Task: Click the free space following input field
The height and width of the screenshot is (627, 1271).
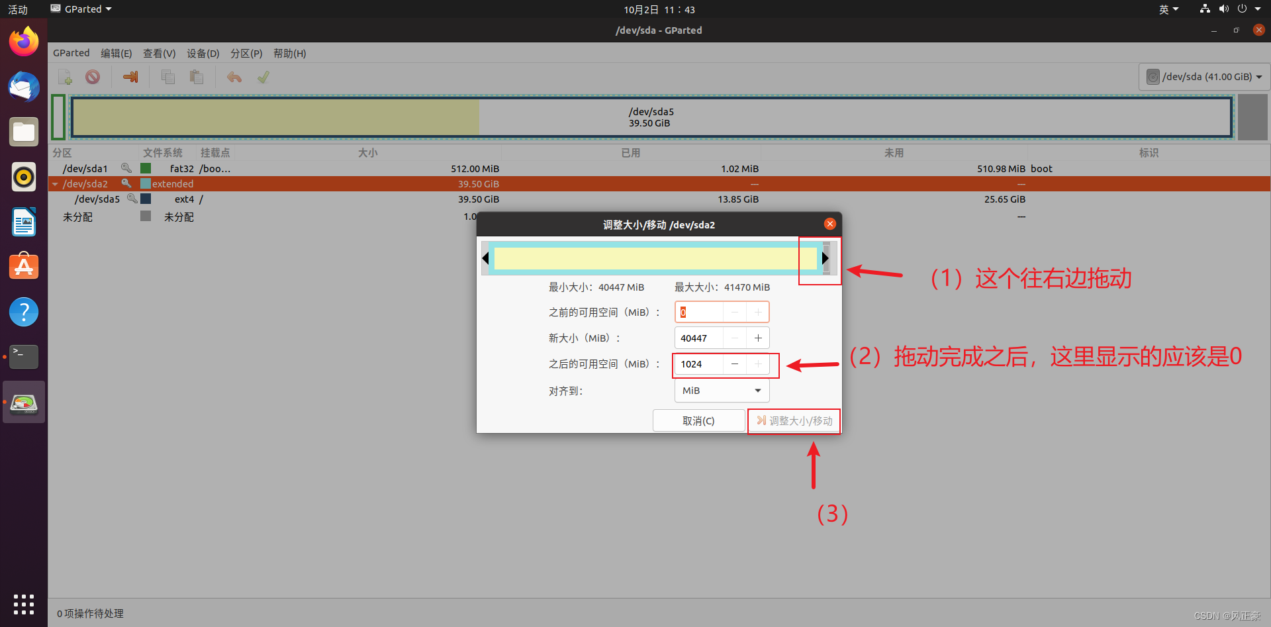Action: coord(699,364)
